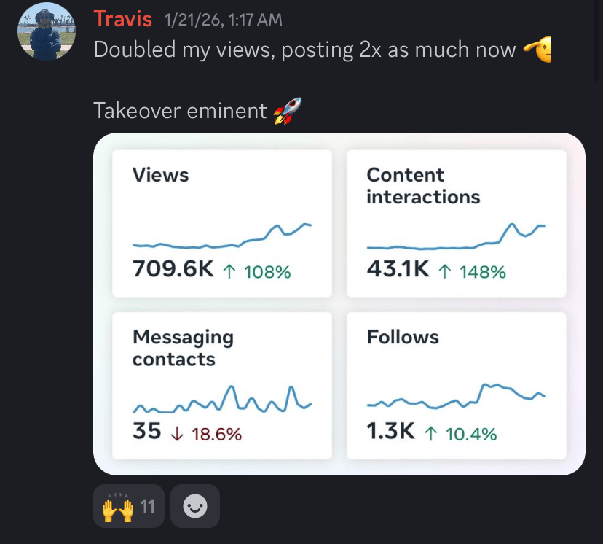Click the message timestamp 1/21/26, 1:17 AM
Image resolution: width=603 pixels, height=544 pixels.
tap(224, 20)
